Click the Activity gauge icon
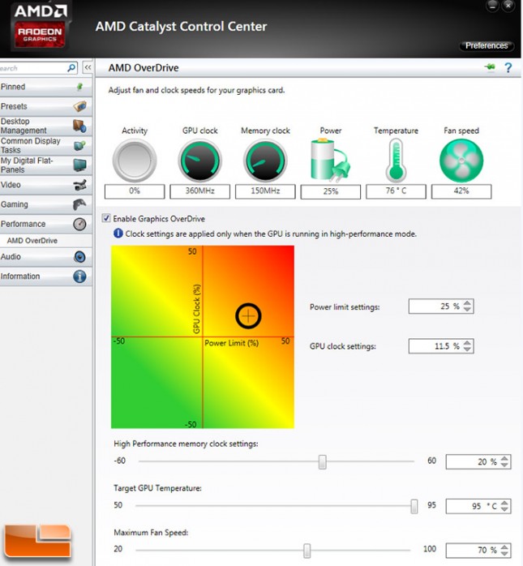Viewport: 523px width, 566px height. 135,161
